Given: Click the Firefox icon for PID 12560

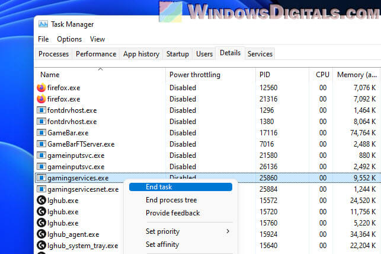Looking at the screenshot, I should pyautogui.click(x=41, y=88).
